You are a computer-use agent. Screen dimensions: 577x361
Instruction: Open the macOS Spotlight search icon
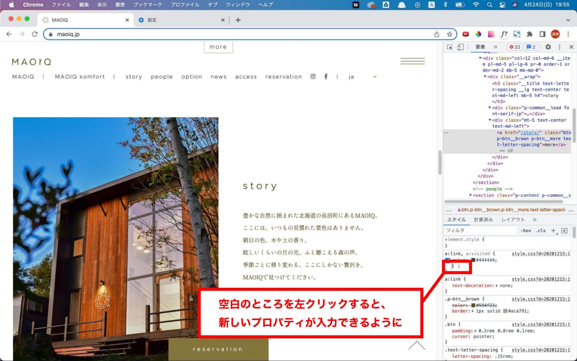[x=490, y=5]
